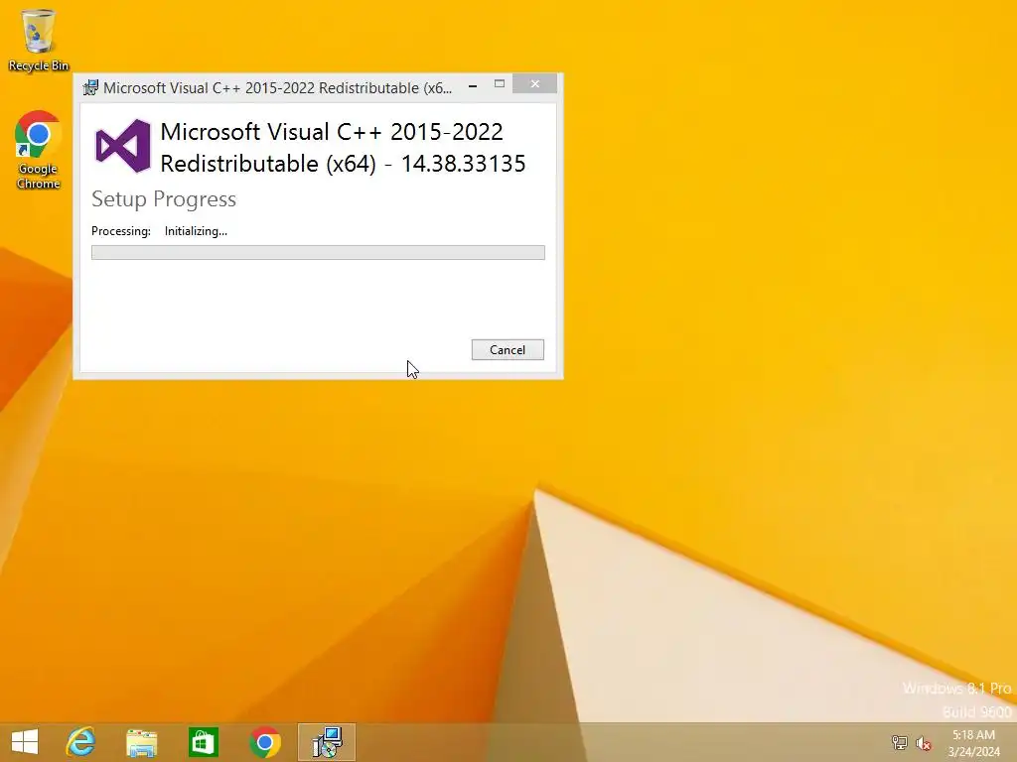Cancel the Visual C++ setup

tap(508, 350)
